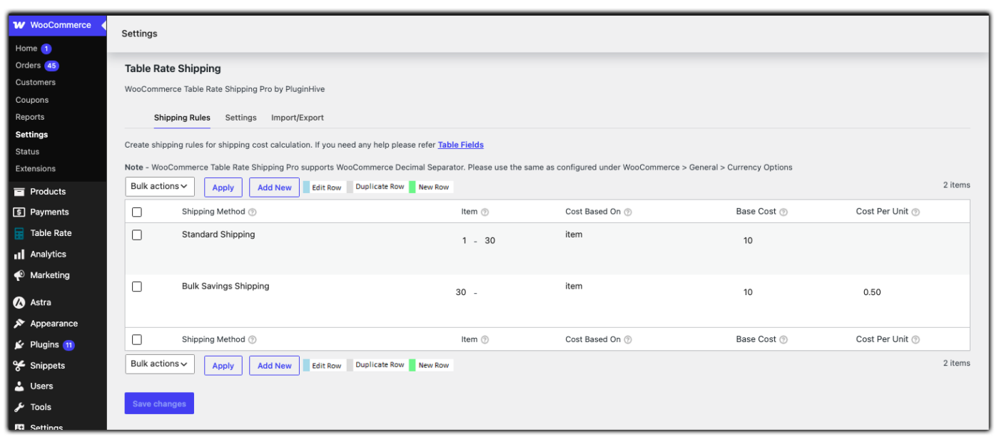Click the 1 - 30 item range
Image resolution: width=999 pixels, height=442 pixels.
[x=479, y=241]
